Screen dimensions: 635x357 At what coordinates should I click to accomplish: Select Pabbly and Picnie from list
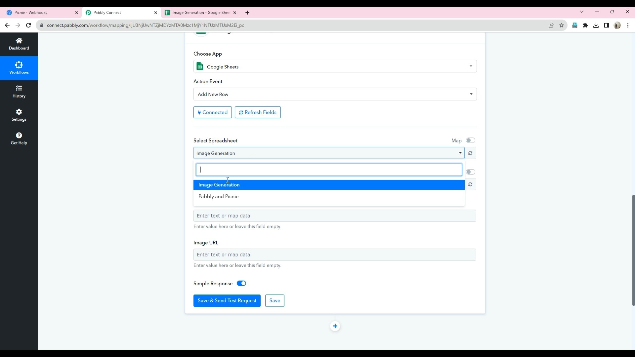(219, 196)
